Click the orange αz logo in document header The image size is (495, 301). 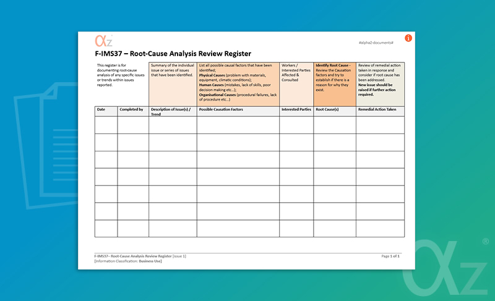click(x=102, y=41)
